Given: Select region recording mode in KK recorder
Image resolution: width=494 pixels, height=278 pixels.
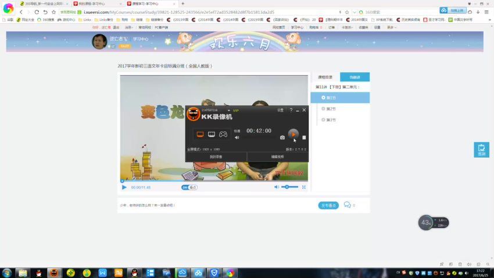Looking at the screenshot, I should [212, 134].
